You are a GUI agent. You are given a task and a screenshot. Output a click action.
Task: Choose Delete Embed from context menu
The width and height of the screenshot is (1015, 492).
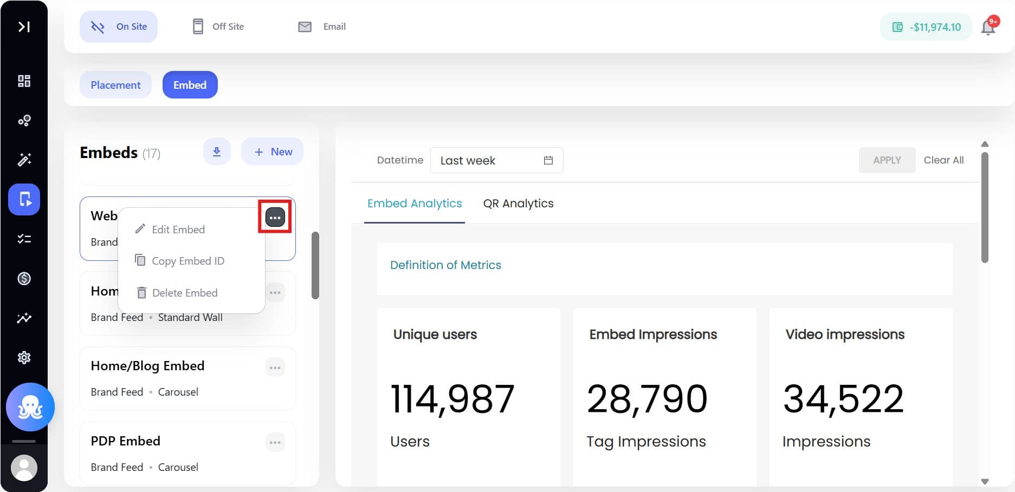(184, 293)
